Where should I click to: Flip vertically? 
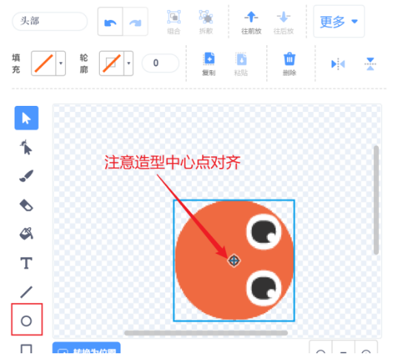click(x=370, y=64)
